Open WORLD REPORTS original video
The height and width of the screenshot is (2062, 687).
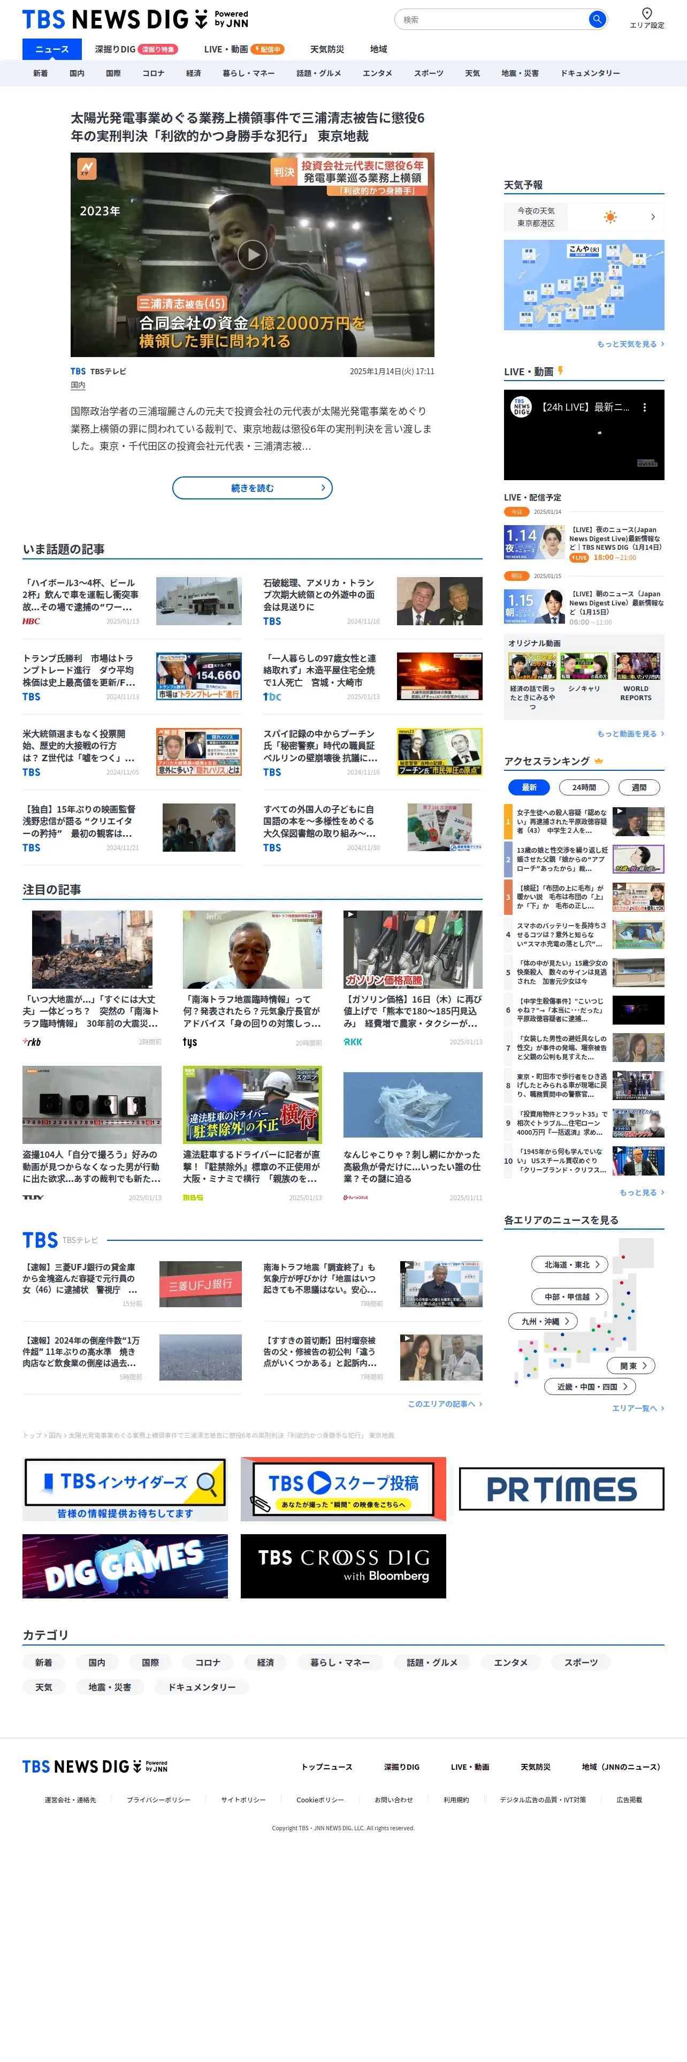pyautogui.click(x=637, y=678)
